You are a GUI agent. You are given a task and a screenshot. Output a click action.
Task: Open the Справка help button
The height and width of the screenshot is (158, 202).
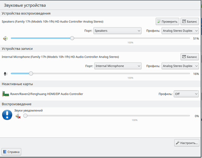click(11, 152)
